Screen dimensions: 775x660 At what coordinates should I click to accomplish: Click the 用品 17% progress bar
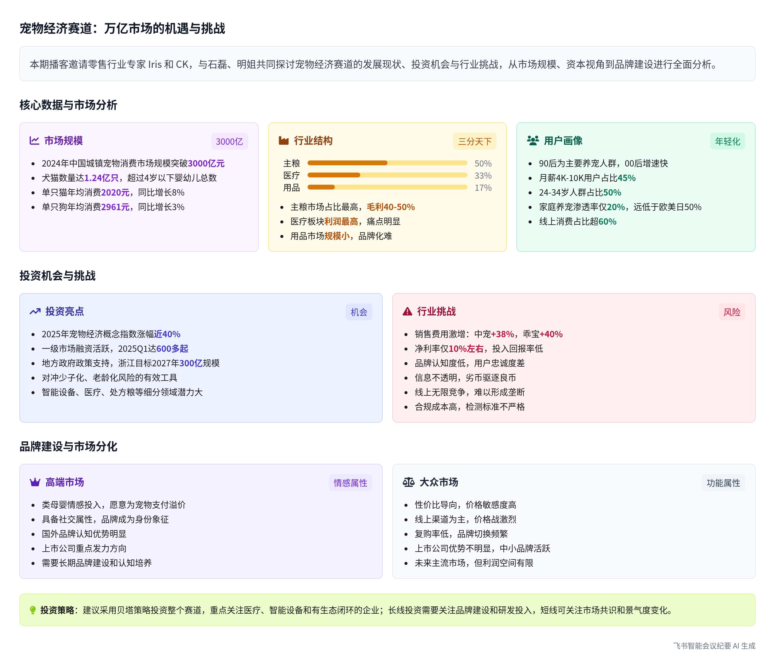[387, 187]
